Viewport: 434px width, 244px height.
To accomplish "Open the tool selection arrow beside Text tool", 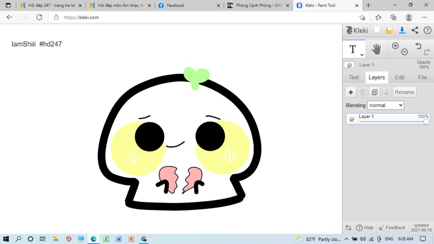I will (x=362, y=55).
